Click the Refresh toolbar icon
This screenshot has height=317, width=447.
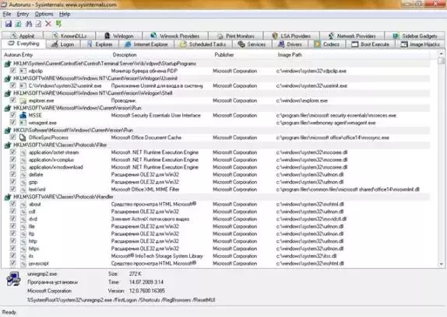(18, 24)
